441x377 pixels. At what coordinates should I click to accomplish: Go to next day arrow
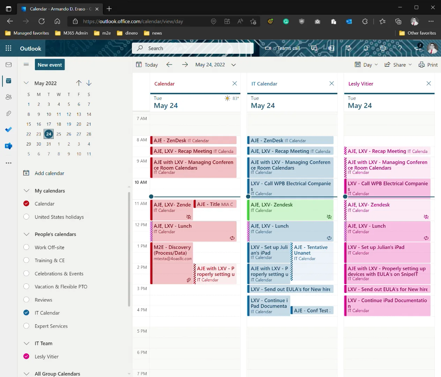point(185,65)
